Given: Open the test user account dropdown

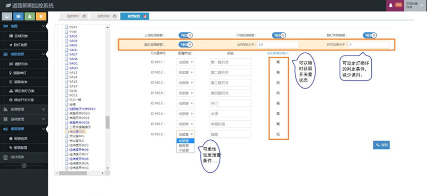Looking at the screenshot, I should point(415,6).
